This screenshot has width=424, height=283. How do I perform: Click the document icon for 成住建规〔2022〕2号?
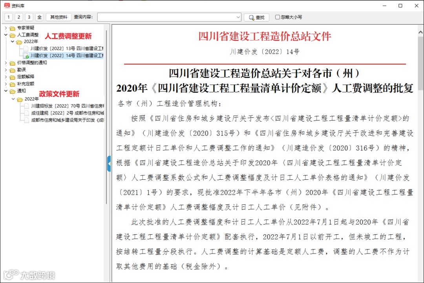pos(27,113)
